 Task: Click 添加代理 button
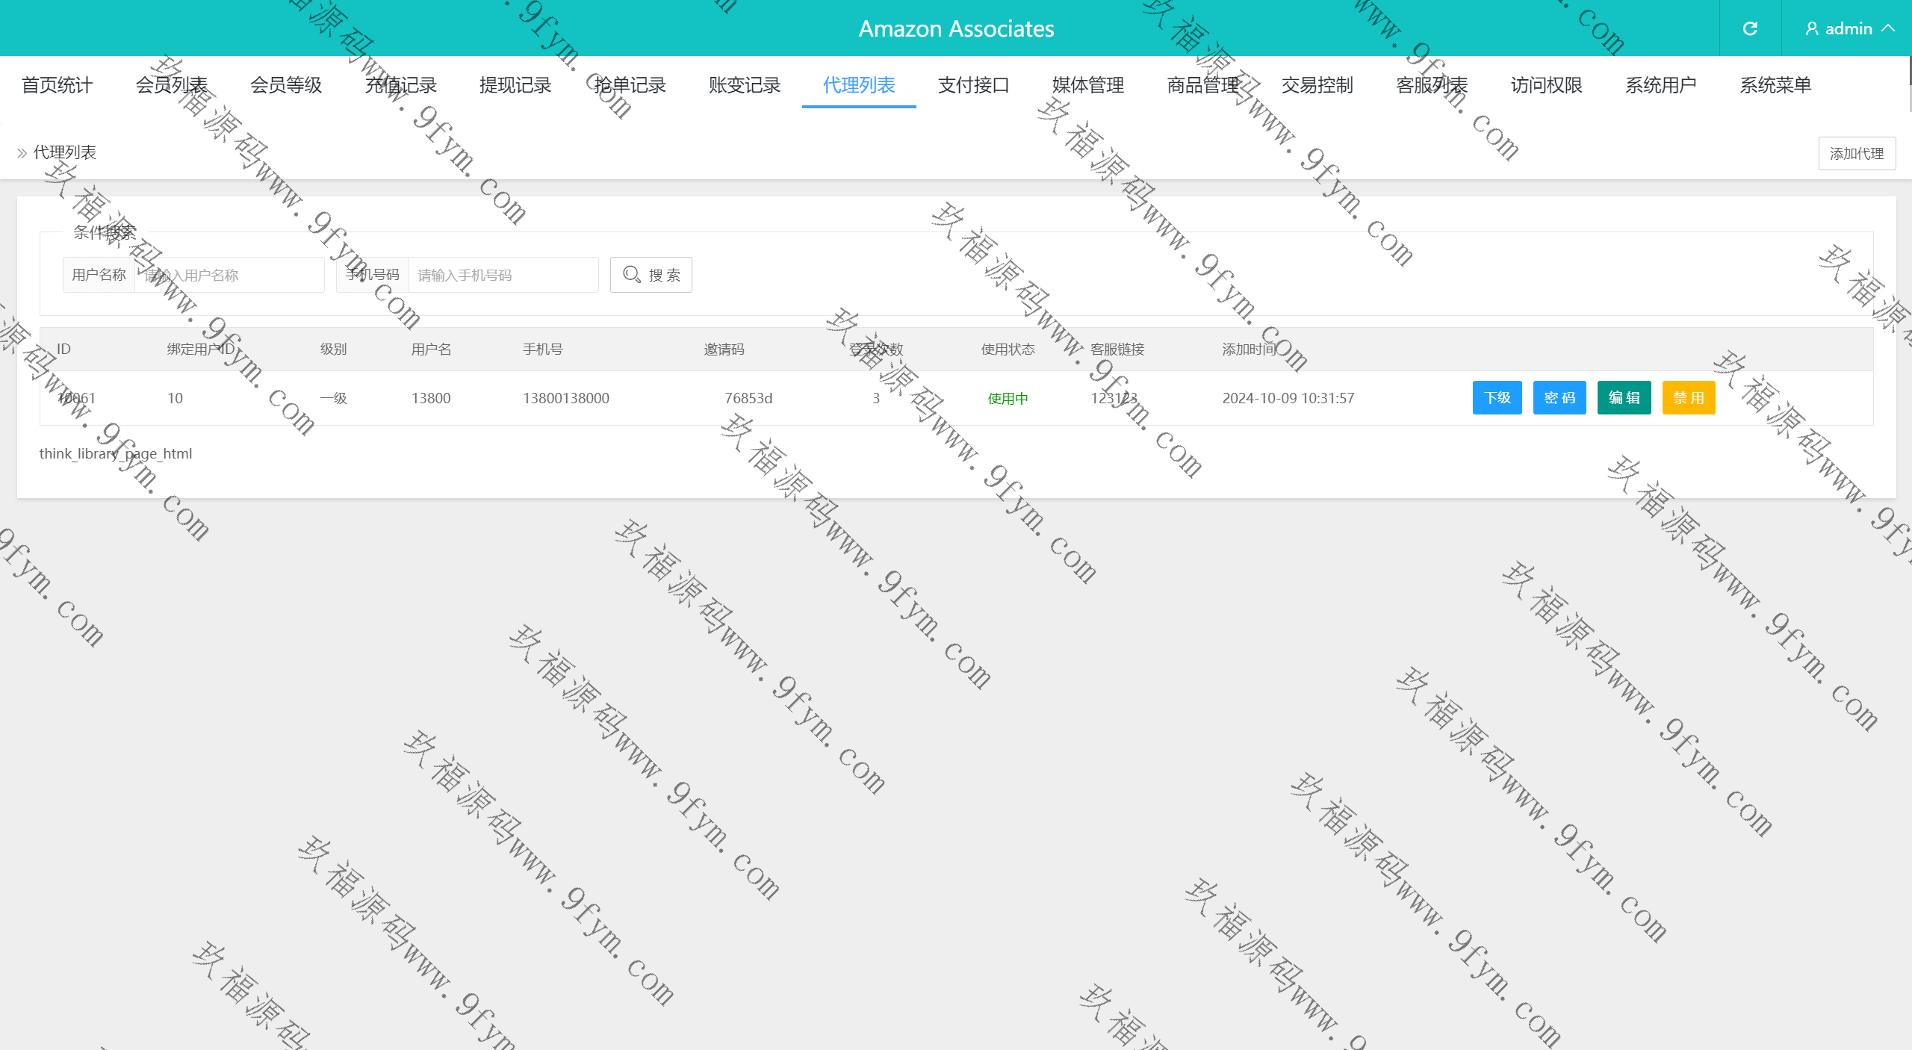1856,153
